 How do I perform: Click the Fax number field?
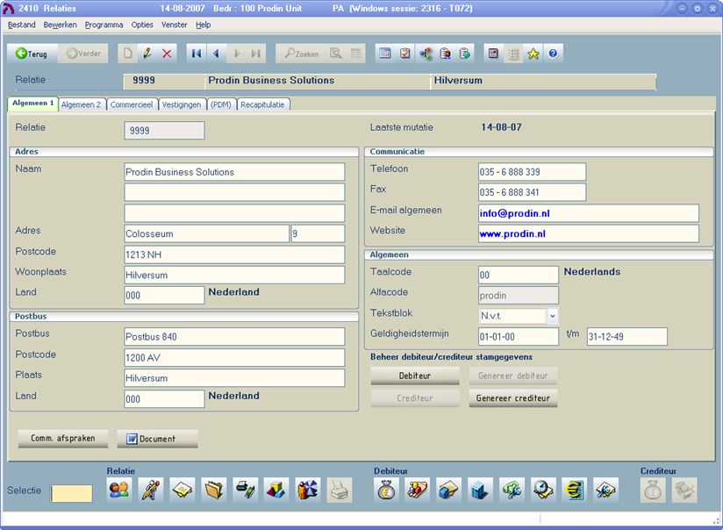(532, 192)
